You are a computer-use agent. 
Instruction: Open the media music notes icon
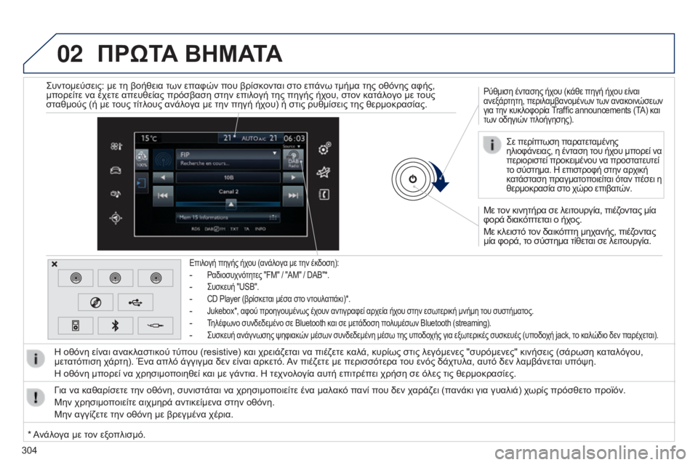coord(116,194)
